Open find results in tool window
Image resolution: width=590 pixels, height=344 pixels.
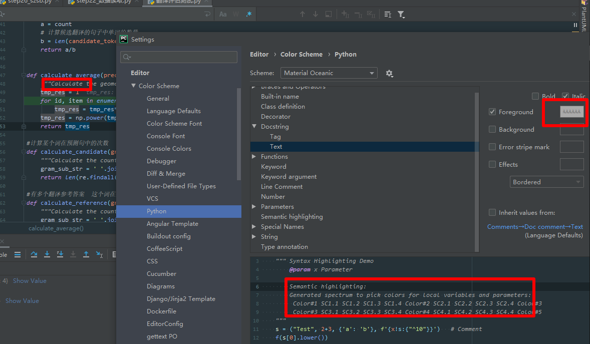[329, 15]
